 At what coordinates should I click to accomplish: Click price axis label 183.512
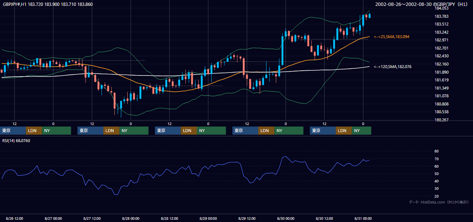pos(442,24)
